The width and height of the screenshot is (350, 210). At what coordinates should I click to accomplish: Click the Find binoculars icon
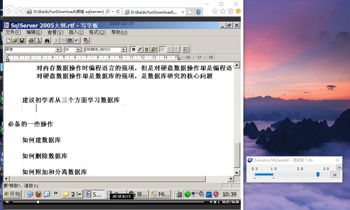point(47,40)
